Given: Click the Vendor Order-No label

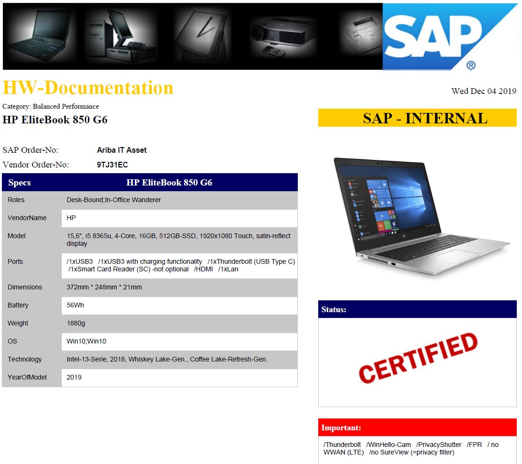Looking at the screenshot, I should 36,165.
